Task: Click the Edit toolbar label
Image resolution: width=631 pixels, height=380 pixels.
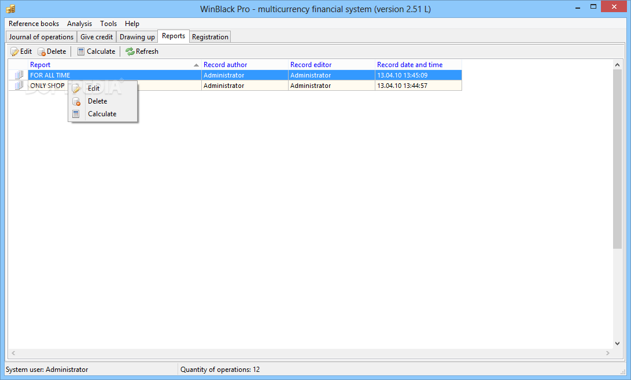Action: click(x=26, y=51)
